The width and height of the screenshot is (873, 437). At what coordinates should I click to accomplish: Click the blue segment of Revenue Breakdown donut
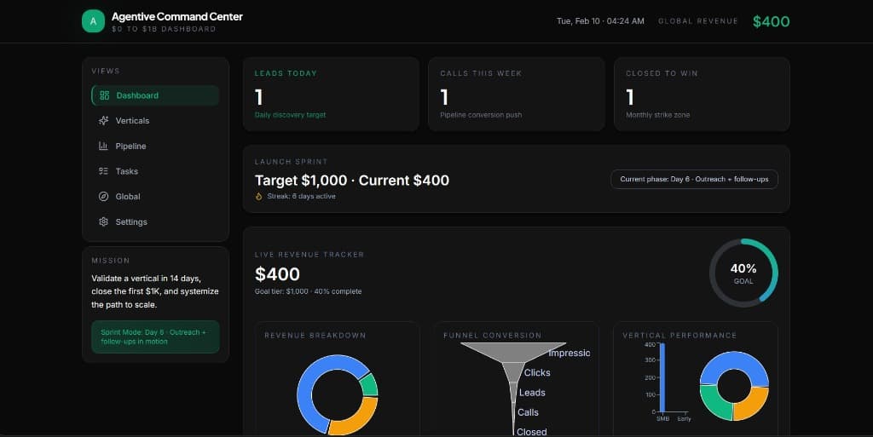click(307, 394)
